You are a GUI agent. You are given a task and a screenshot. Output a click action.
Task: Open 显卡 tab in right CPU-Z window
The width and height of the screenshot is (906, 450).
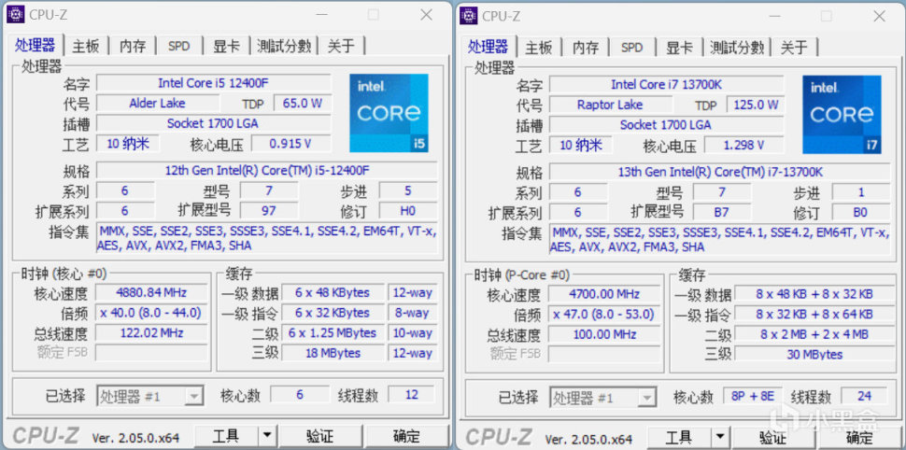click(x=680, y=48)
